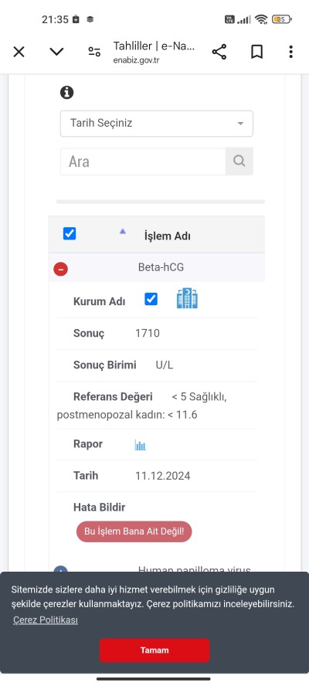309x686 pixels.
Task: Click the search magnifier button
Action: (x=239, y=161)
